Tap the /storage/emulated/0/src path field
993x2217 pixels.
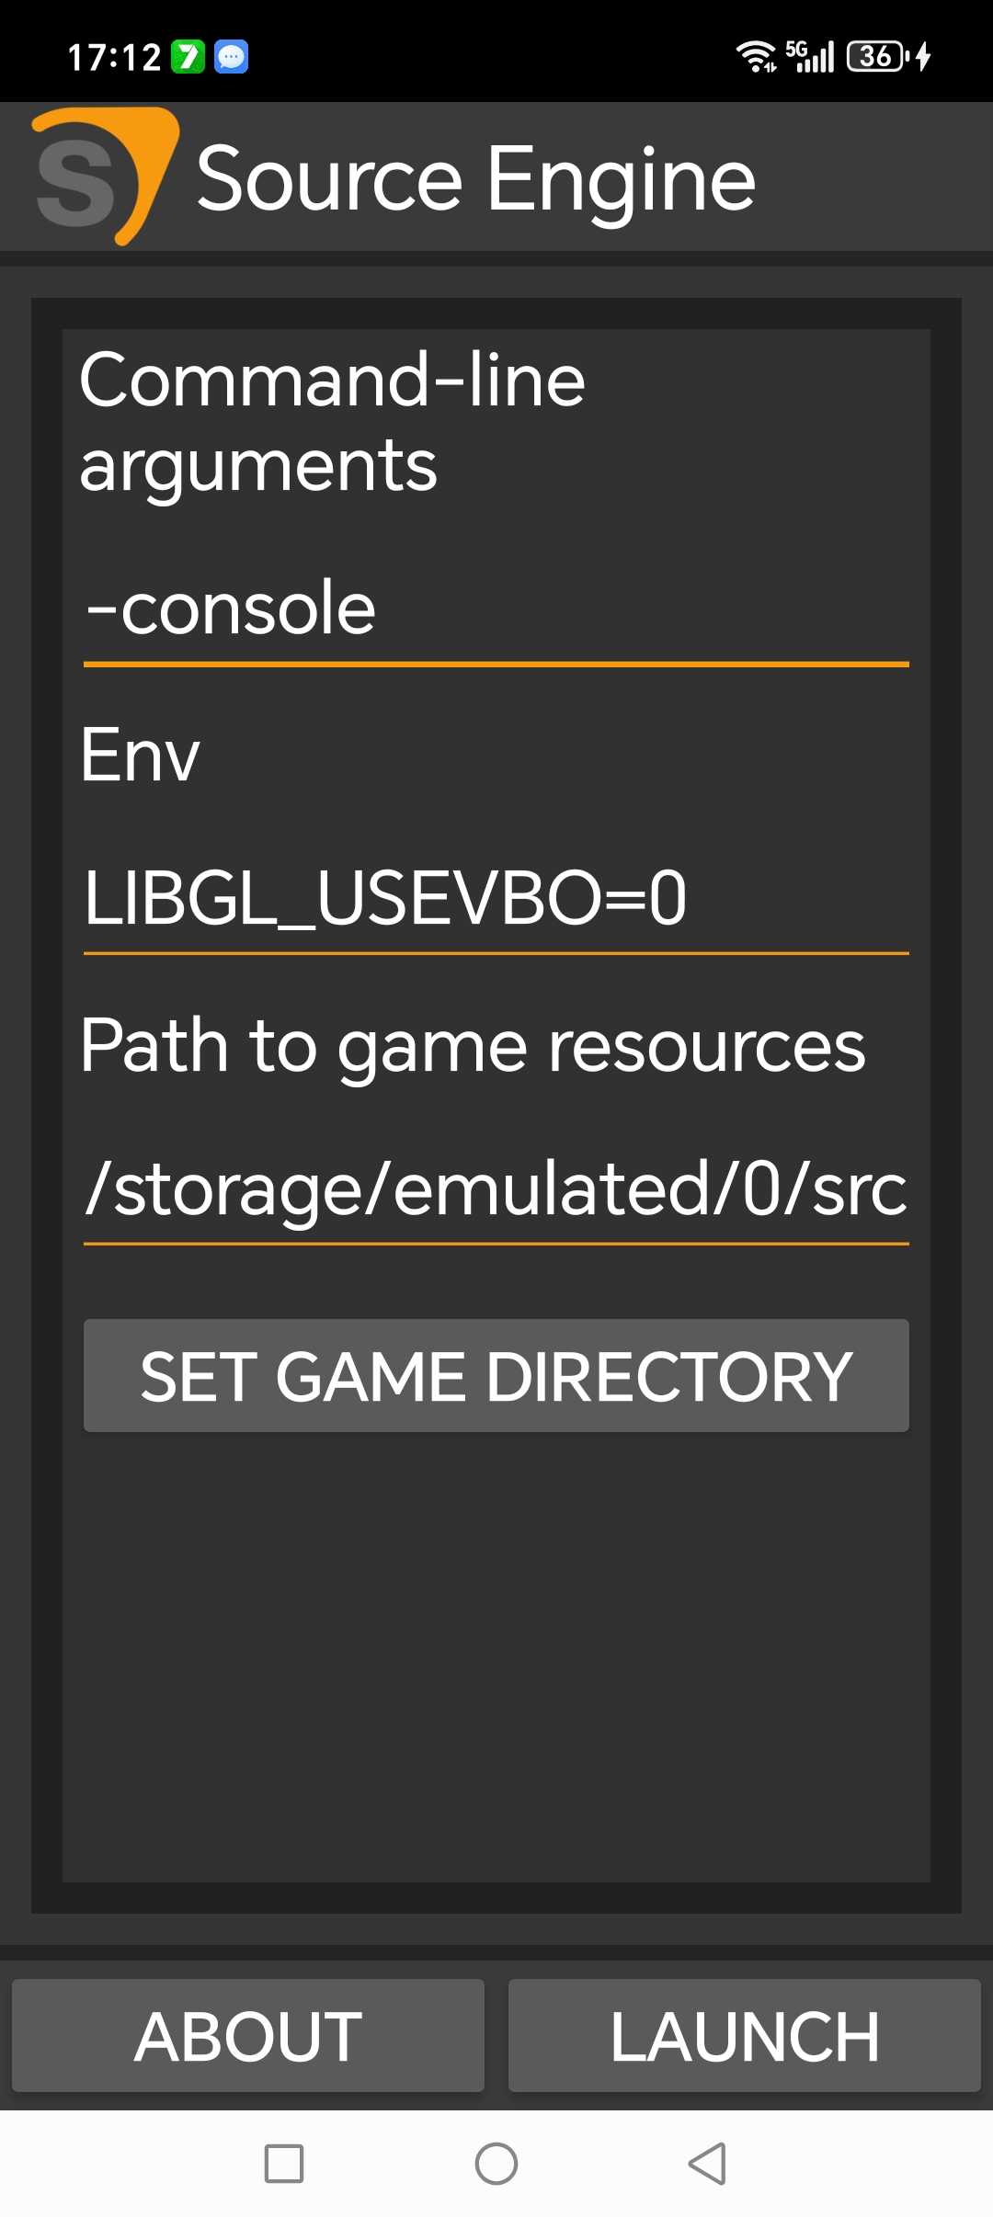click(496, 1188)
